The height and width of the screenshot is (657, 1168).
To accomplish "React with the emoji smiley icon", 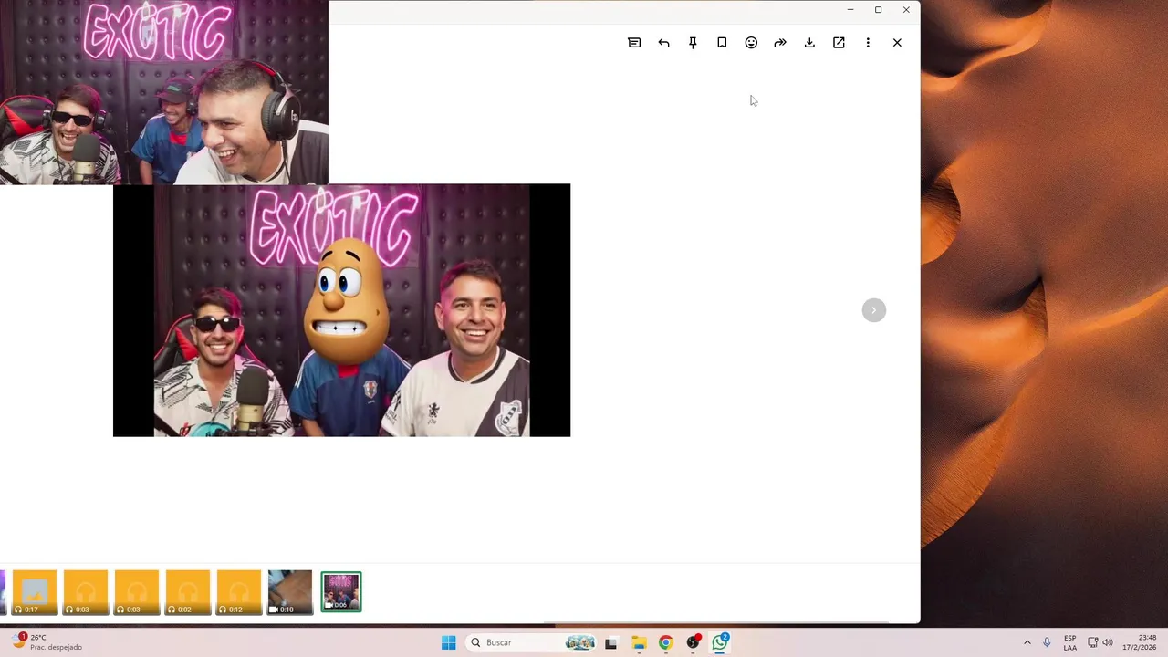I will coord(751,43).
